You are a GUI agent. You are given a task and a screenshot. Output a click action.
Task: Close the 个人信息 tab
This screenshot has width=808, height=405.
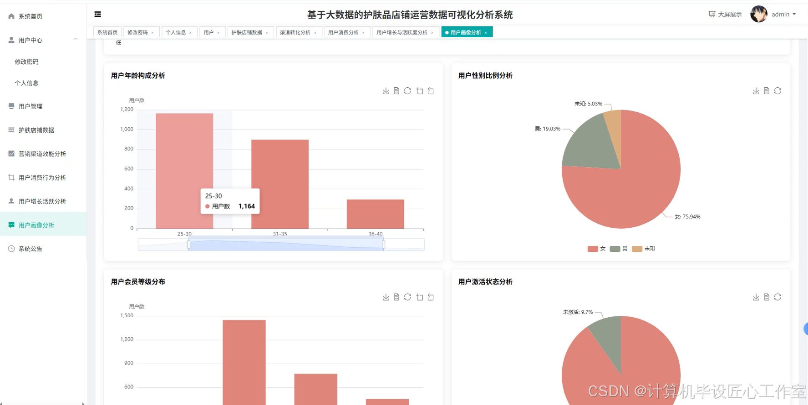190,33
